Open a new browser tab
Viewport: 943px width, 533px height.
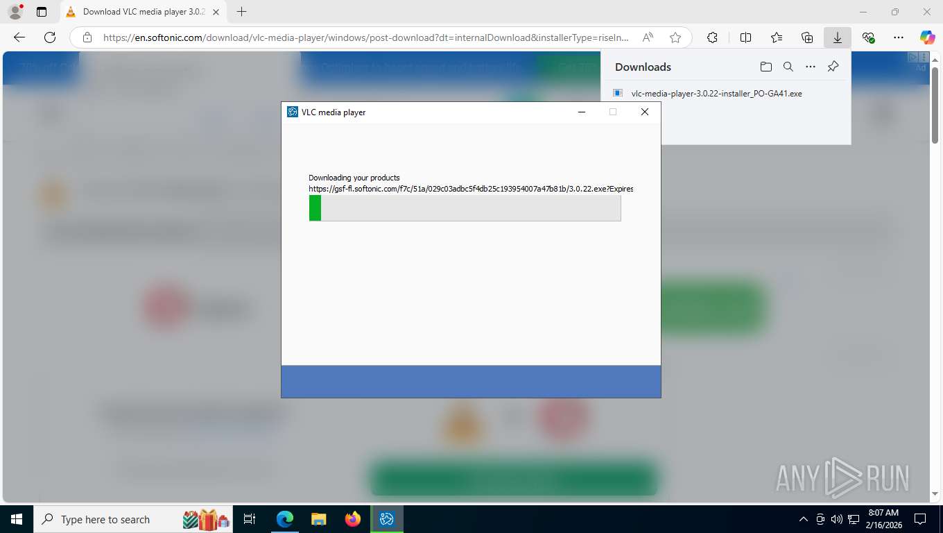241,12
